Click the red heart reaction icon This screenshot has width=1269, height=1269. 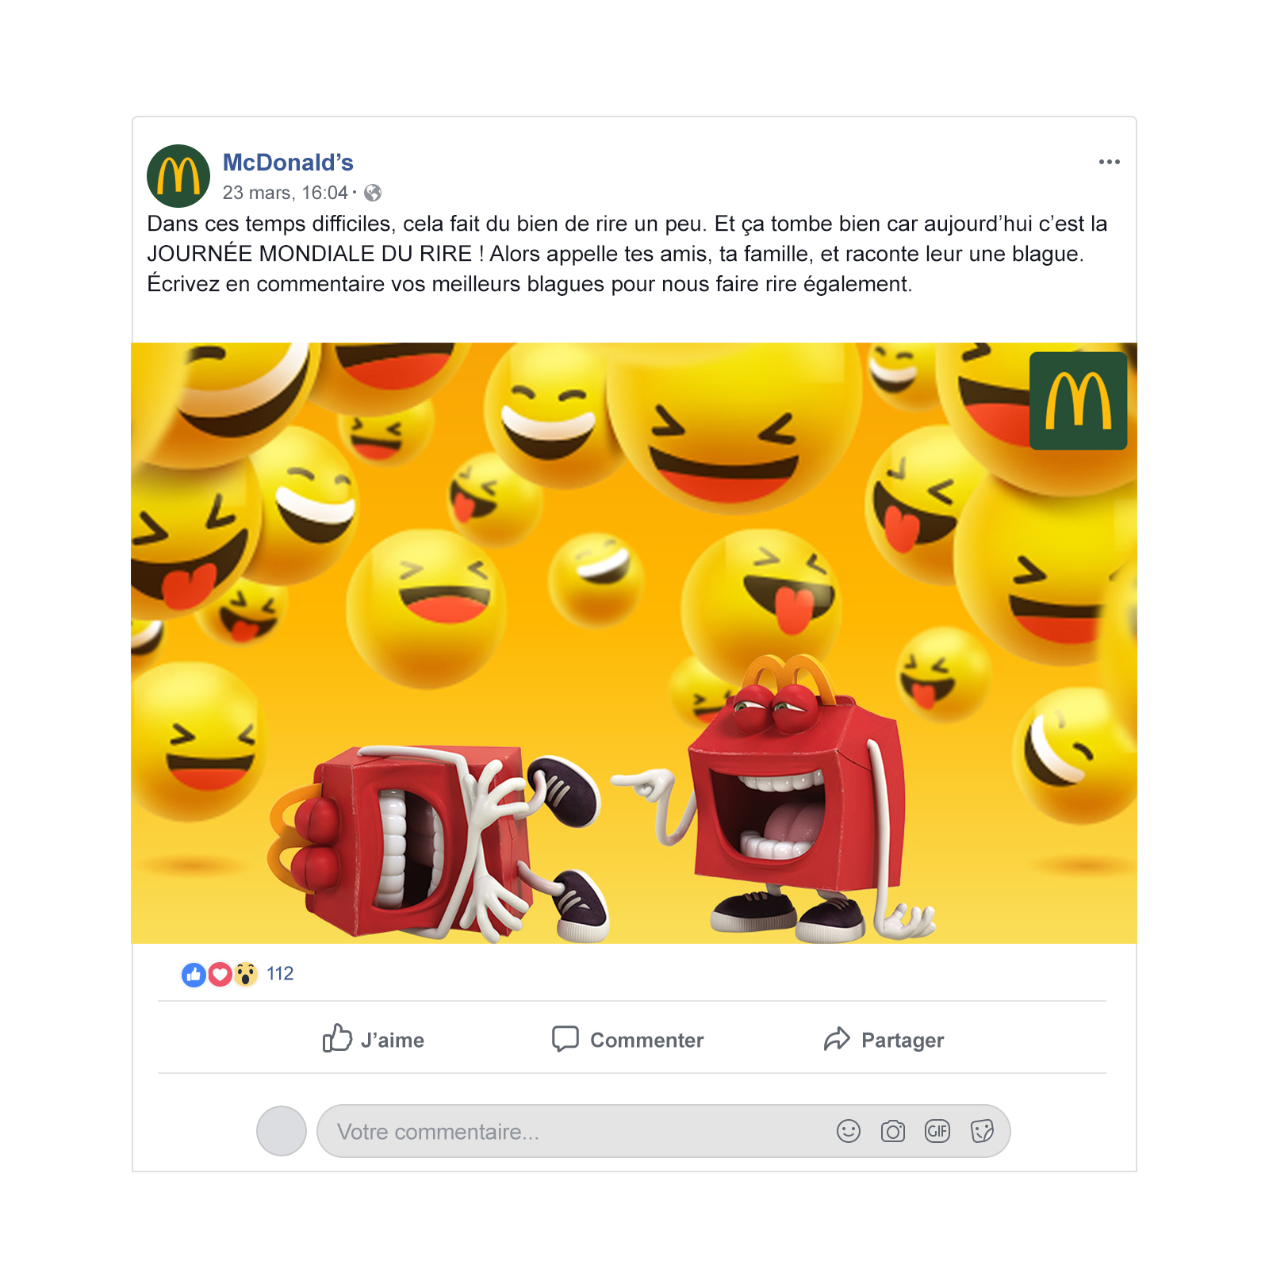pos(220,974)
